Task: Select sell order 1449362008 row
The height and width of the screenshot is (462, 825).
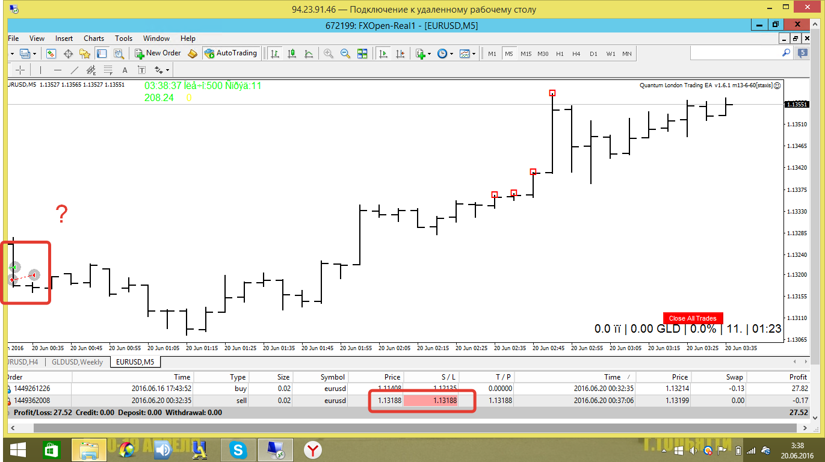Action: pyautogui.click(x=408, y=400)
